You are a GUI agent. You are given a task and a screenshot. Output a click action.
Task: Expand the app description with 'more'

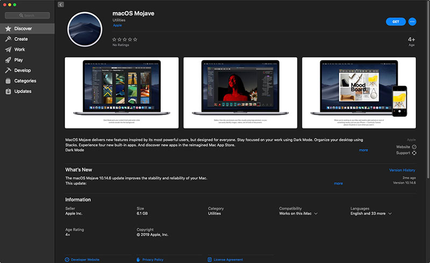(x=363, y=150)
